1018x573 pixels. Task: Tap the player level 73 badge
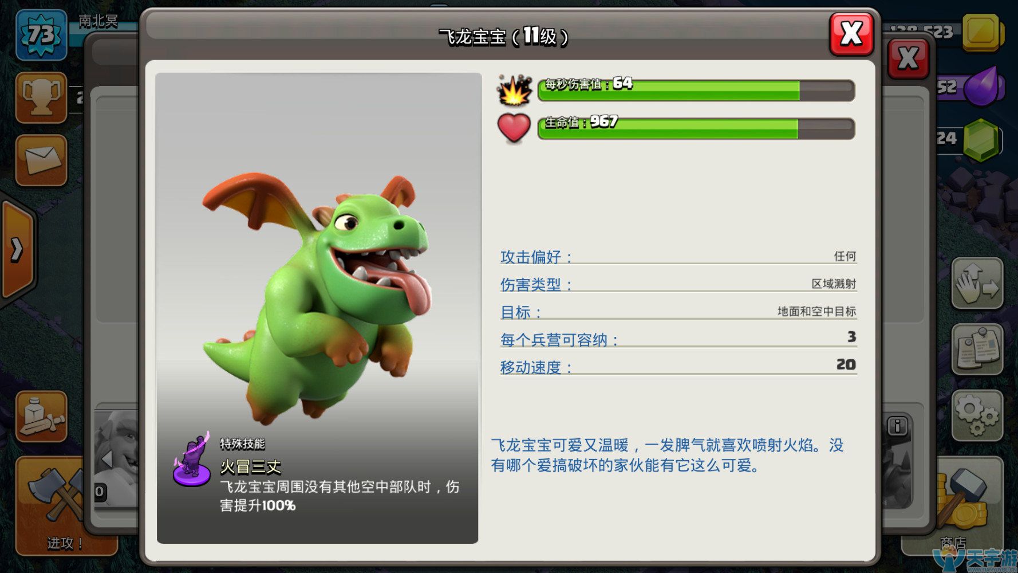[41, 35]
